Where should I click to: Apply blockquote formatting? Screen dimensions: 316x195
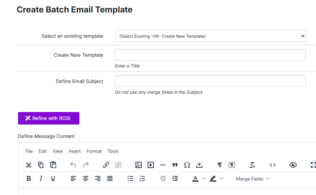pos(175,165)
